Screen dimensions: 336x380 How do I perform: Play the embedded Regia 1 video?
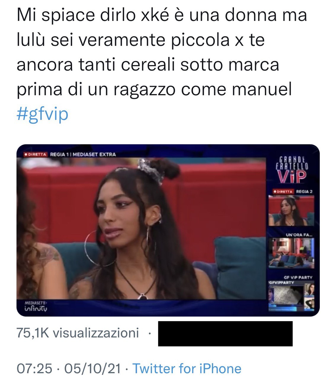tap(141, 229)
